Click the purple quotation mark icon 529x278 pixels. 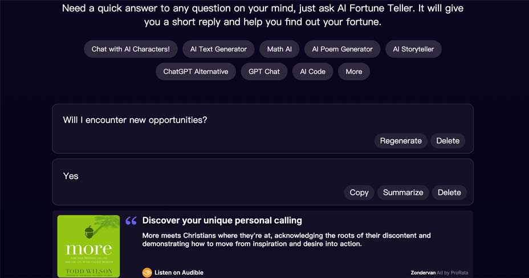(x=131, y=220)
